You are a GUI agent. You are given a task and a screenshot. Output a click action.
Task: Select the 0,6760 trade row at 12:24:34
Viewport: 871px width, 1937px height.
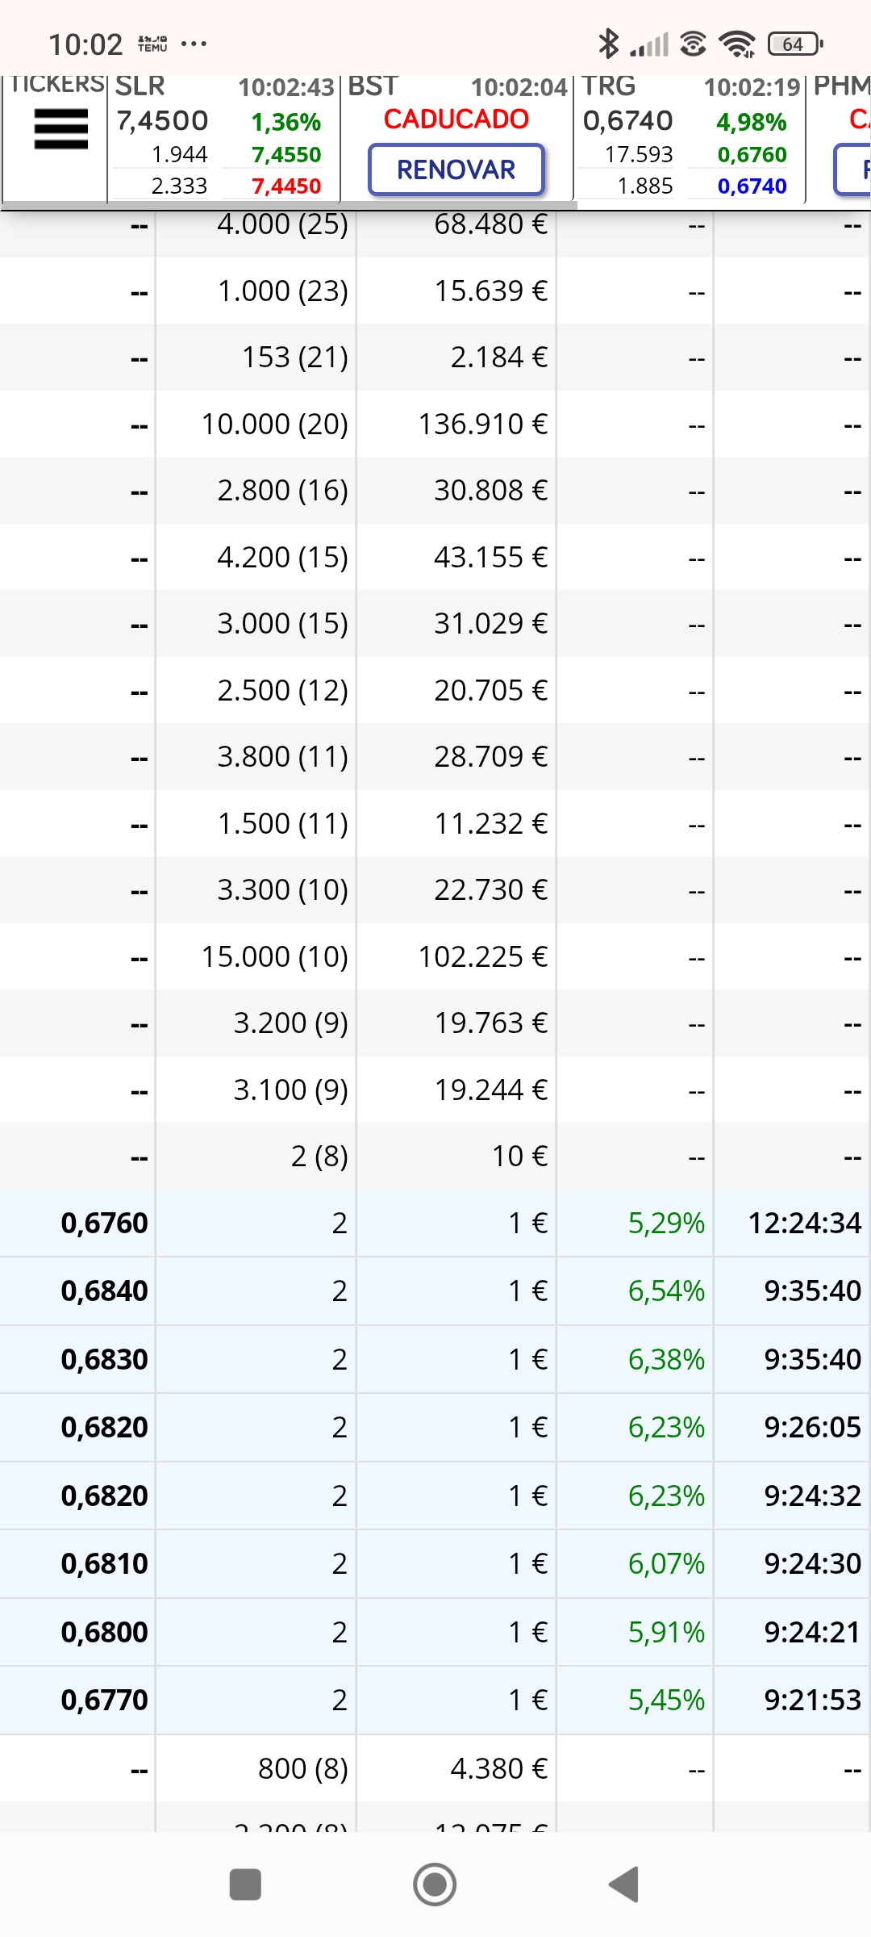coord(435,1223)
